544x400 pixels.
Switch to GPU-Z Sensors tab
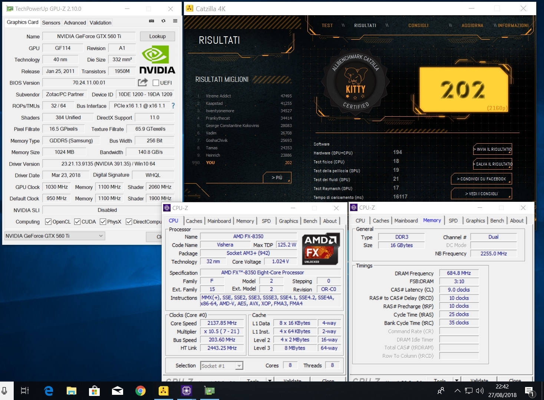(51, 23)
